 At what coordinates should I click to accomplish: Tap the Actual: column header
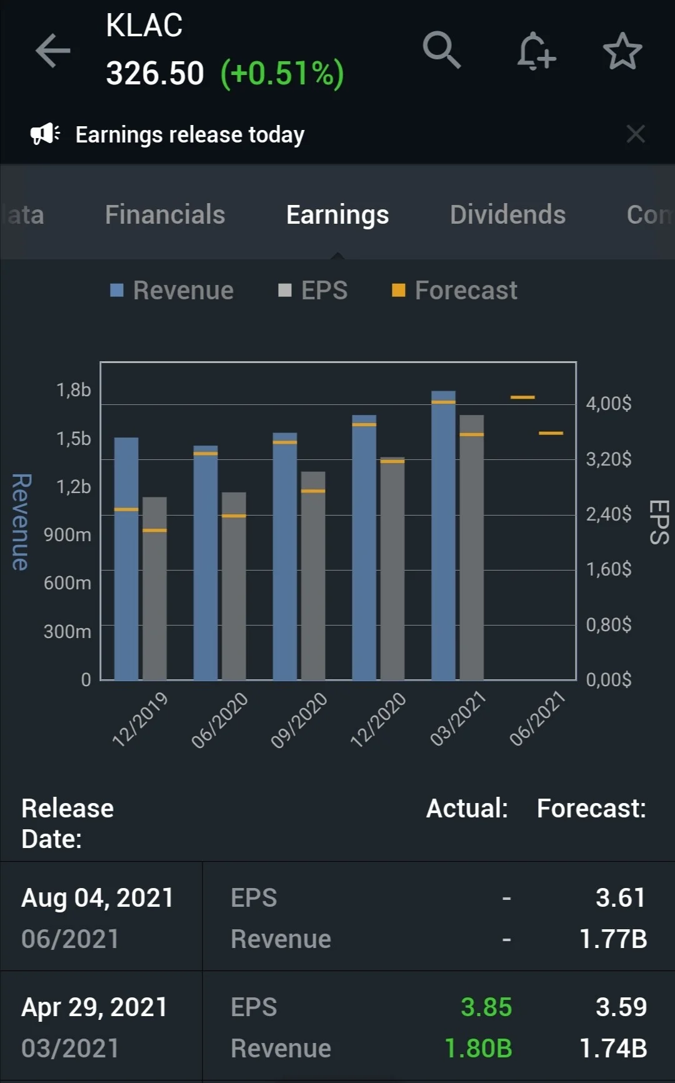[x=467, y=809]
